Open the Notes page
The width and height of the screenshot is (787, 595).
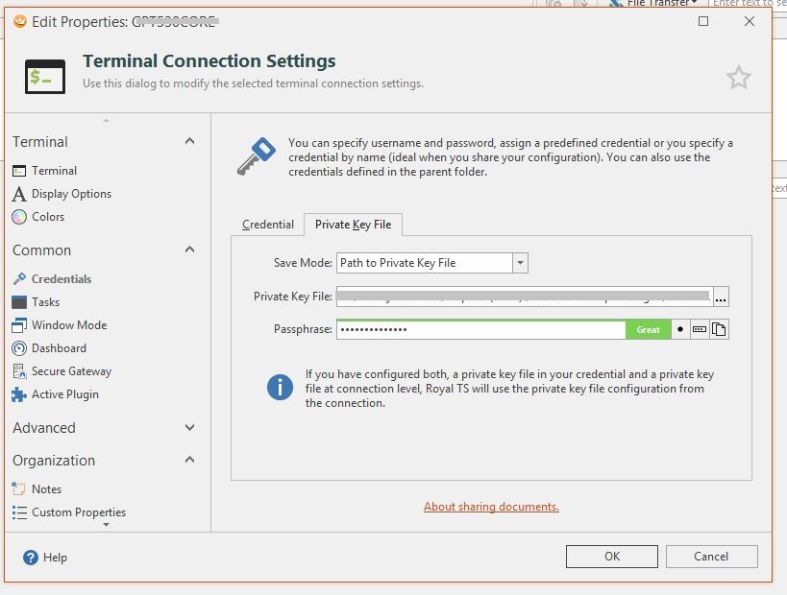(46, 489)
